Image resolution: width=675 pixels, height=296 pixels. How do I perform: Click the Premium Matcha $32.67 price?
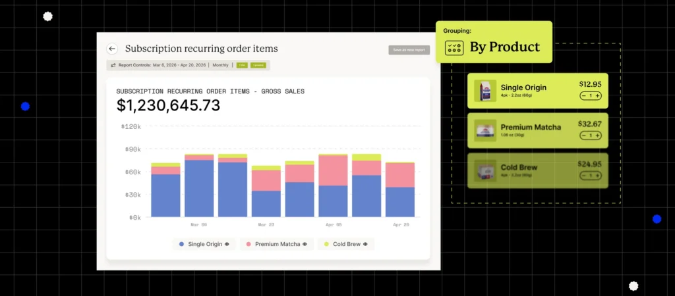click(590, 124)
